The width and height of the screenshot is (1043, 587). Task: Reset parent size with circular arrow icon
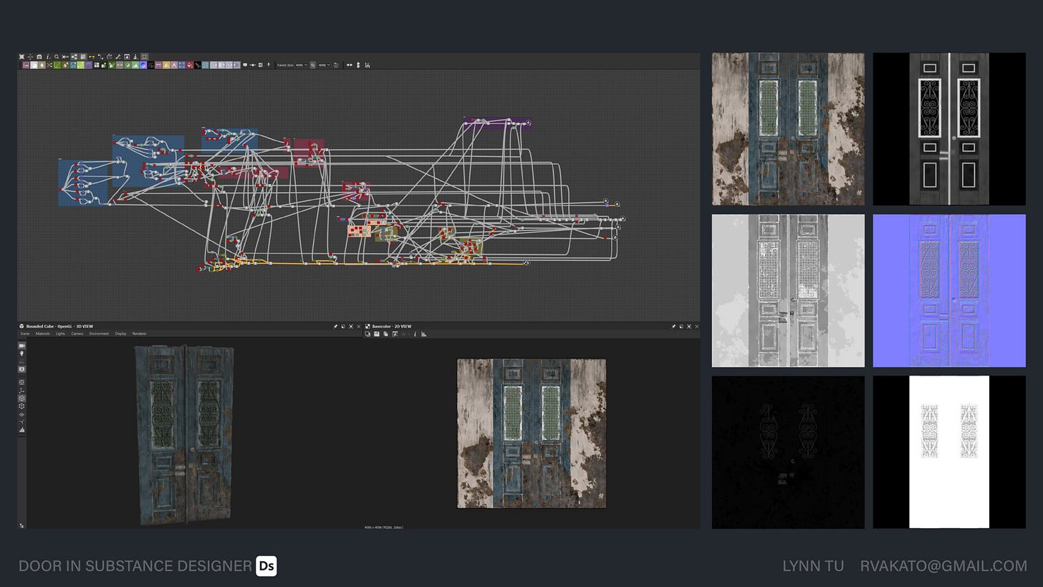click(x=336, y=65)
